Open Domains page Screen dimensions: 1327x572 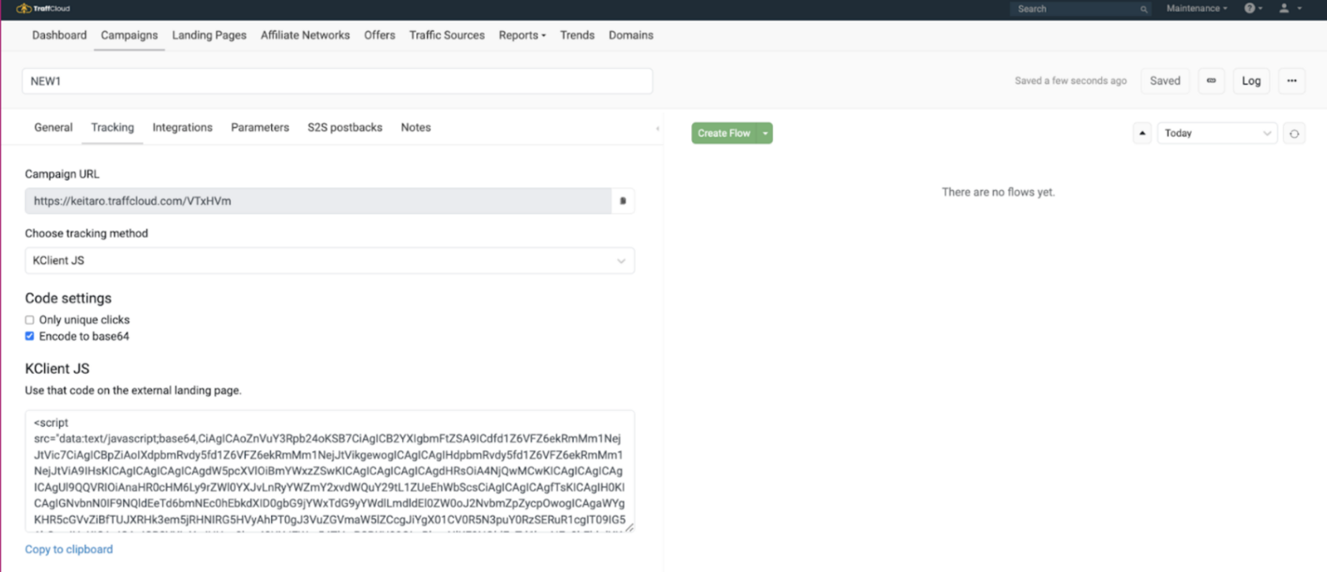(x=631, y=36)
